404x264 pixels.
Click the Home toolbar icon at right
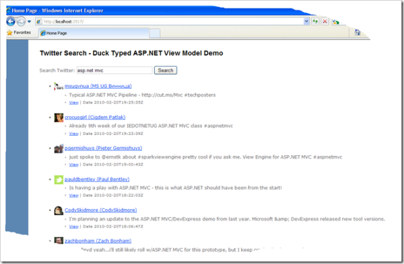(x=358, y=32)
